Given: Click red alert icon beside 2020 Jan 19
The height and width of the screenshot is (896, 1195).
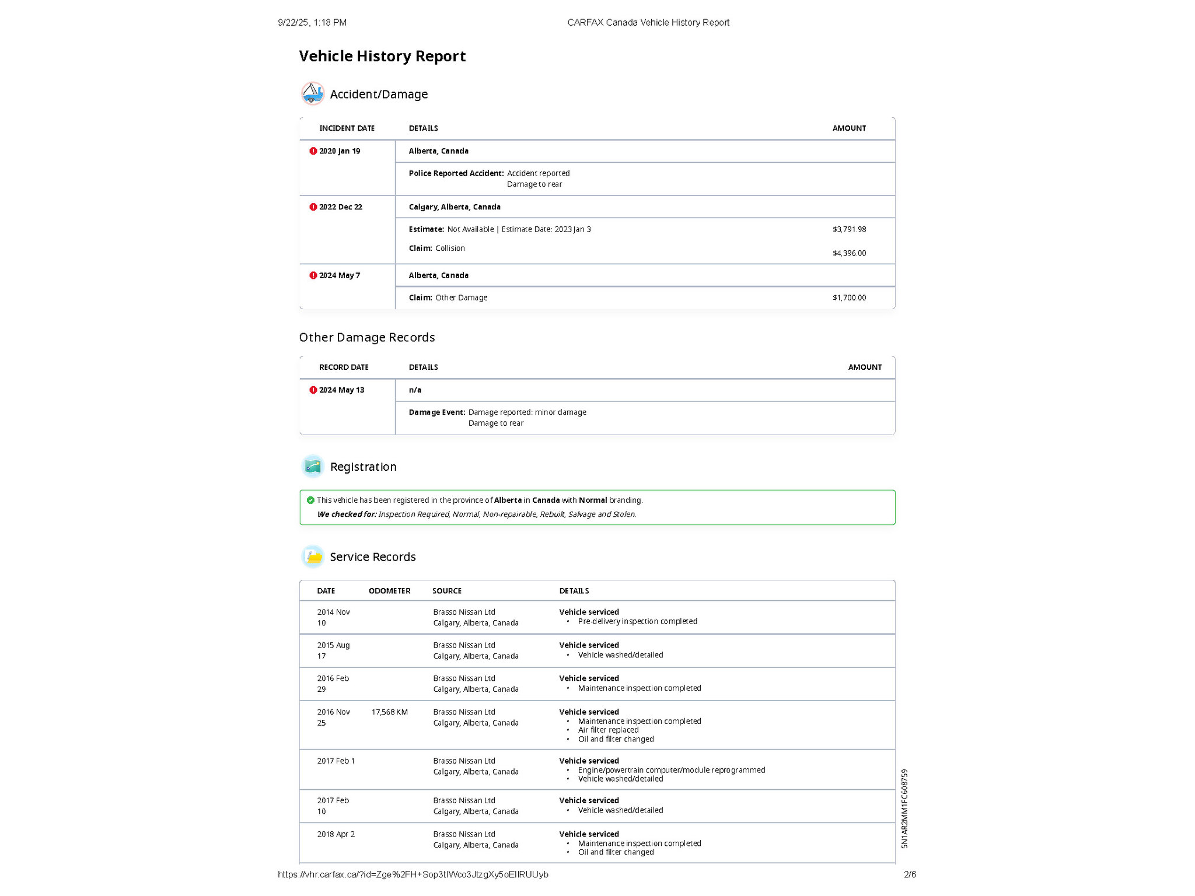Looking at the screenshot, I should [313, 151].
